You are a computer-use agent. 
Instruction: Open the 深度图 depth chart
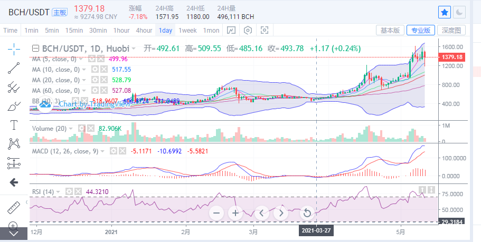click(451, 30)
